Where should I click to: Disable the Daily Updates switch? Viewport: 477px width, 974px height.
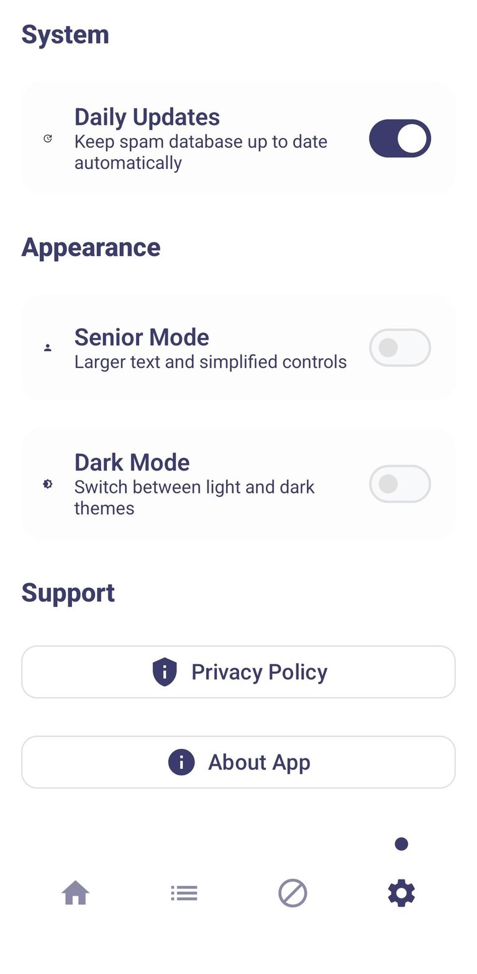(x=400, y=139)
